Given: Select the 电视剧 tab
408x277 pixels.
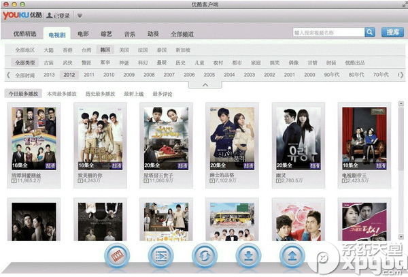Looking at the screenshot, I should click(57, 35).
